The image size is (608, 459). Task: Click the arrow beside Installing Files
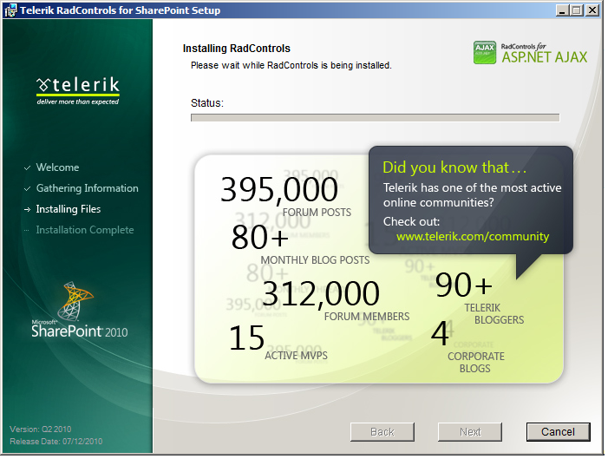pyautogui.click(x=27, y=209)
